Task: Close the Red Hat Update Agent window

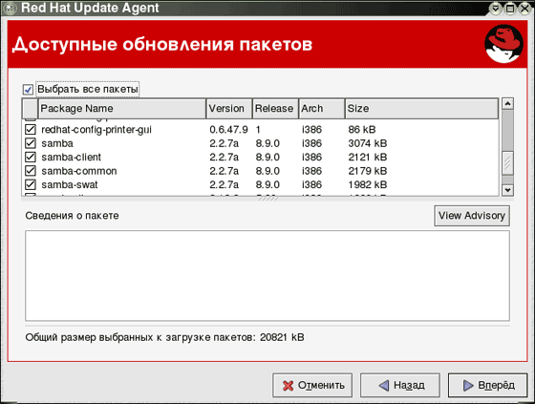Action: (x=525, y=9)
